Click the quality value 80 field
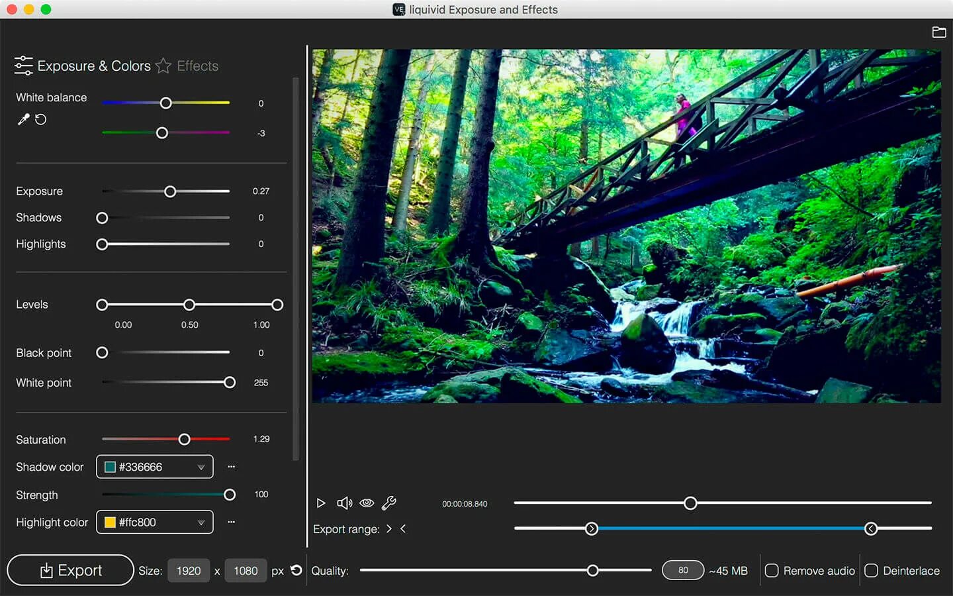The width and height of the screenshot is (953, 596). click(683, 570)
